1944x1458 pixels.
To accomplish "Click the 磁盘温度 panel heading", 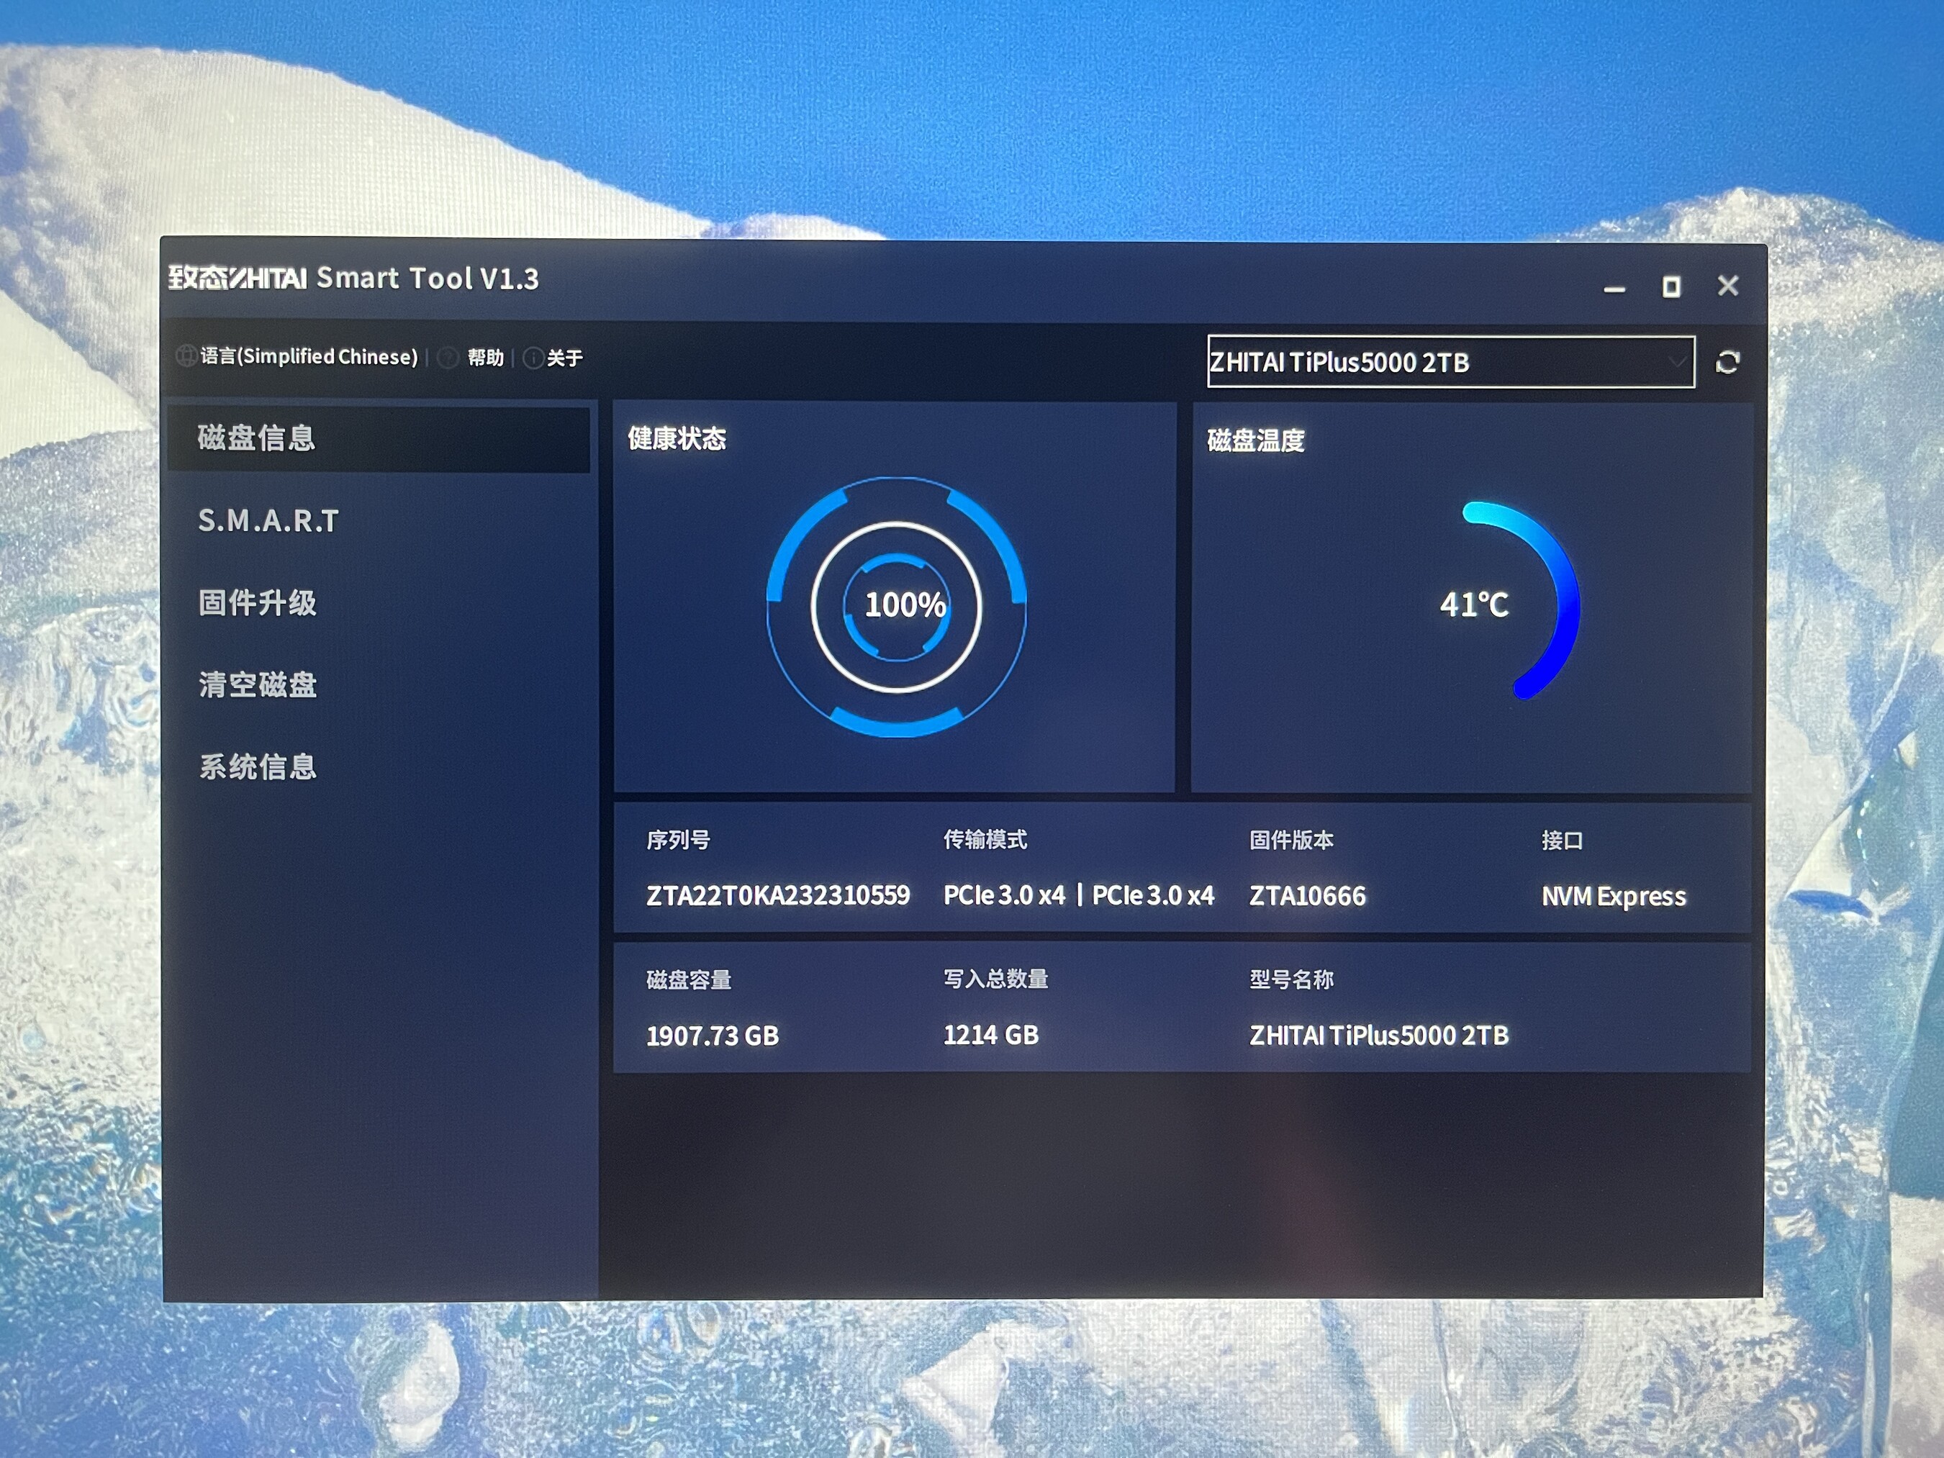I will pos(1255,440).
